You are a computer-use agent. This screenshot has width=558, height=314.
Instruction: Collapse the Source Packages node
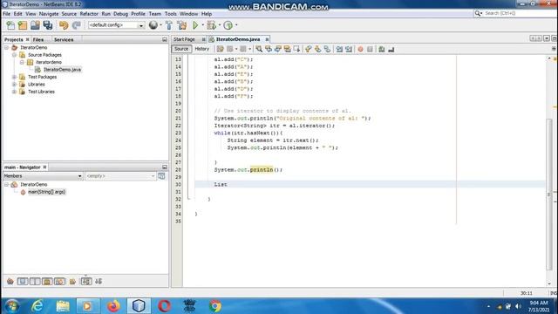[14, 55]
